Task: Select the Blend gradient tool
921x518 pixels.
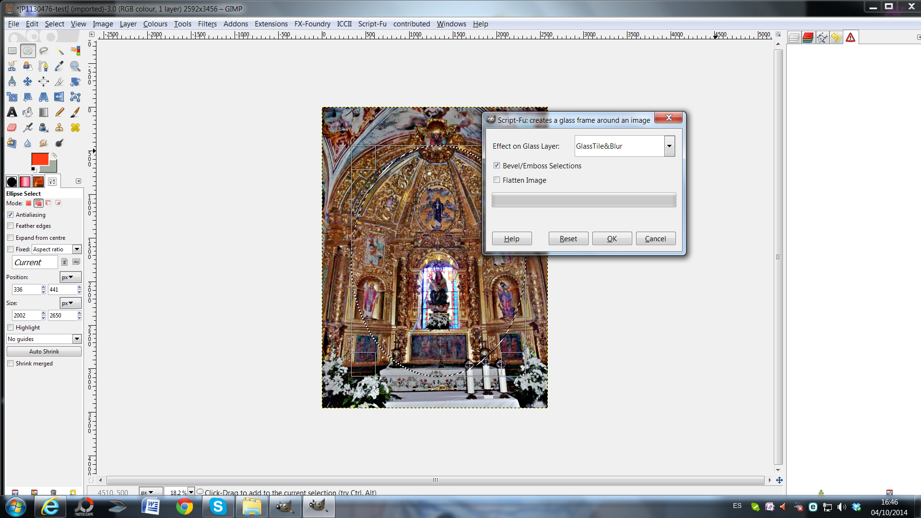Action: coord(44,112)
